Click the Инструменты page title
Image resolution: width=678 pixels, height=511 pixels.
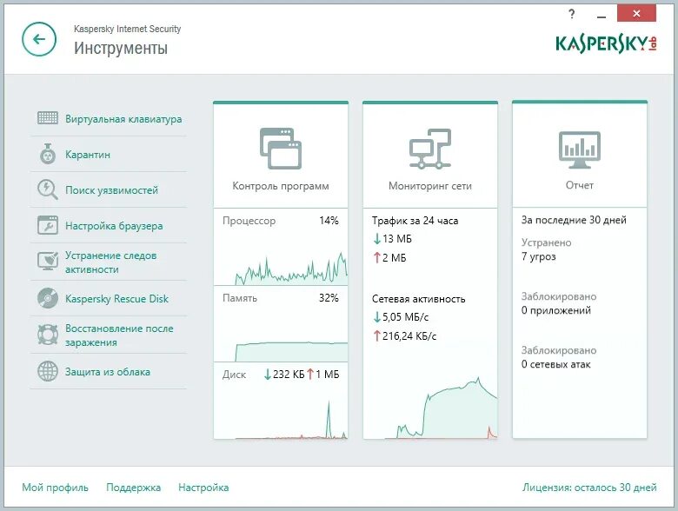[x=121, y=48]
